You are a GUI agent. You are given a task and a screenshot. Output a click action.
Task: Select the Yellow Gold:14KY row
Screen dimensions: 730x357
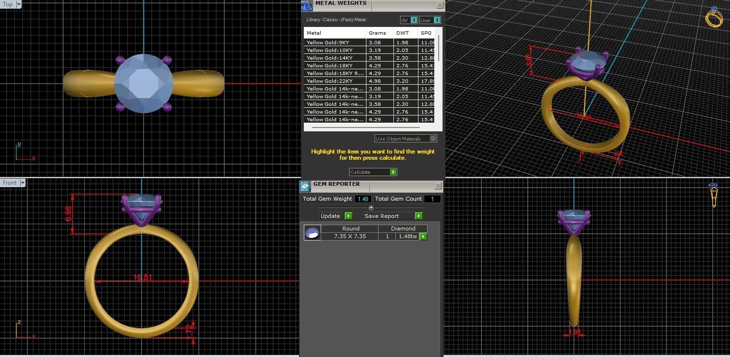click(x=369, y=58)
